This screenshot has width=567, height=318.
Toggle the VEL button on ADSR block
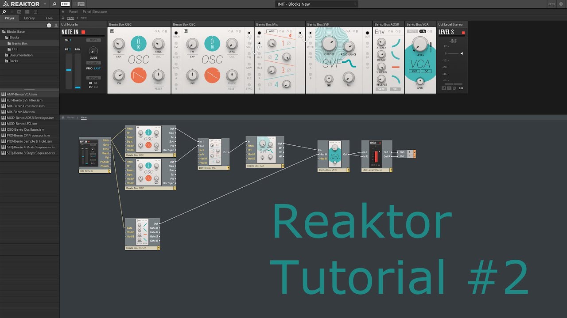click(x=396, y=89)
